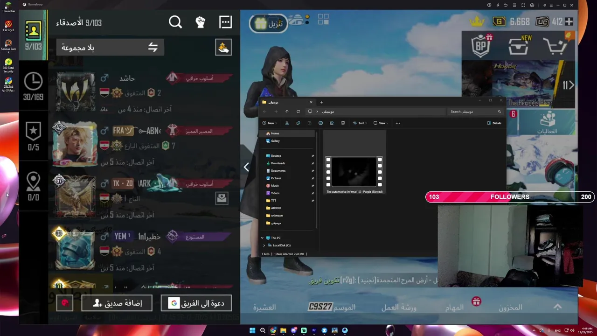Open See more ellipsis in File Explorer toolbar
Screen dimensions: 597x336
pos(398,123)
